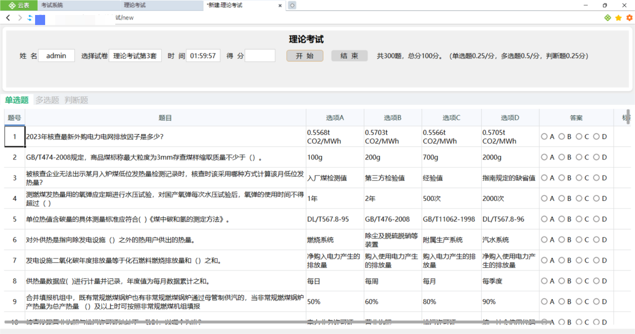Click the 云表 logo tab

[19, 5]
